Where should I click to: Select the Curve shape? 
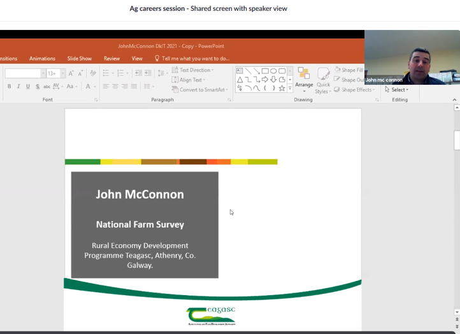(257, 88)
